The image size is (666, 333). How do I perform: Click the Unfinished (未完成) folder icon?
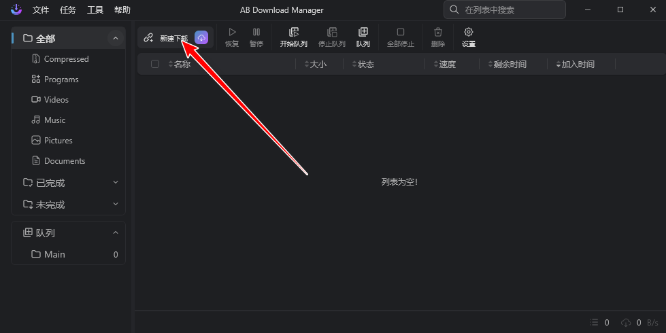pos(28,204)
